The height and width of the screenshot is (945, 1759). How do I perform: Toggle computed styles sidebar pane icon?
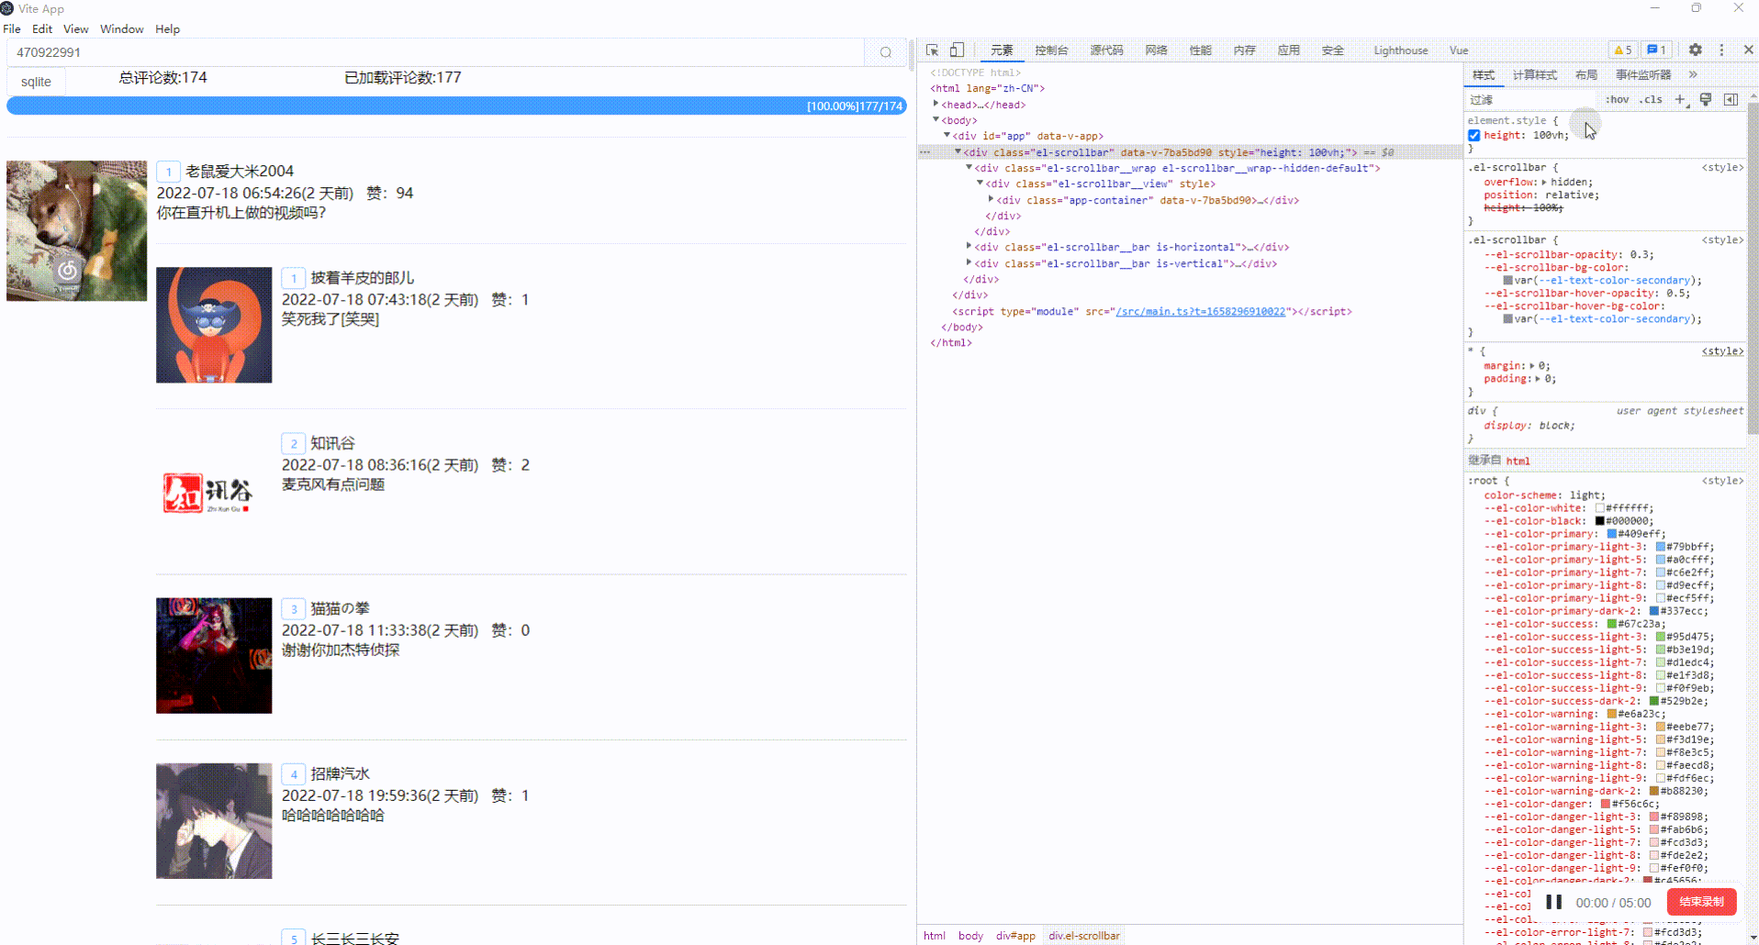pyautogui.click(x=1731, y=99)
